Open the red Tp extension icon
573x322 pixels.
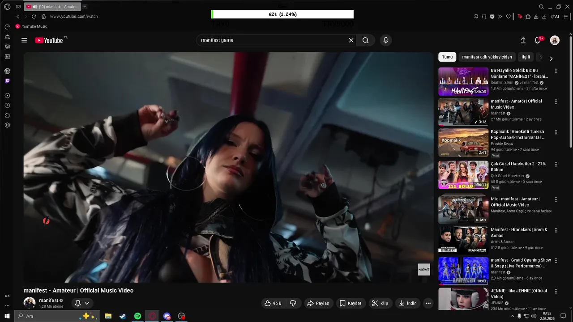[520, 17]
